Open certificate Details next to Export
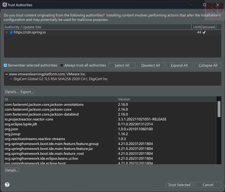Screen dimensions: 225x192 tap(12, 92)
